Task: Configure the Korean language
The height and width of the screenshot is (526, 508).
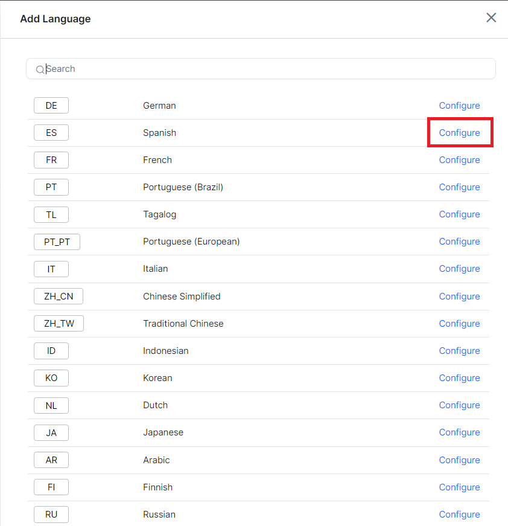Action: coord(459,378)
